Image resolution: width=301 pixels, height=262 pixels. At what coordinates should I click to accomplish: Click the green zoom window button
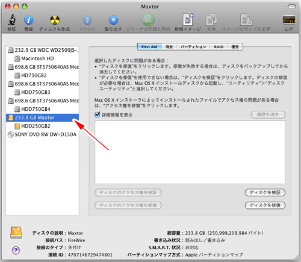[x=25, y=7]
